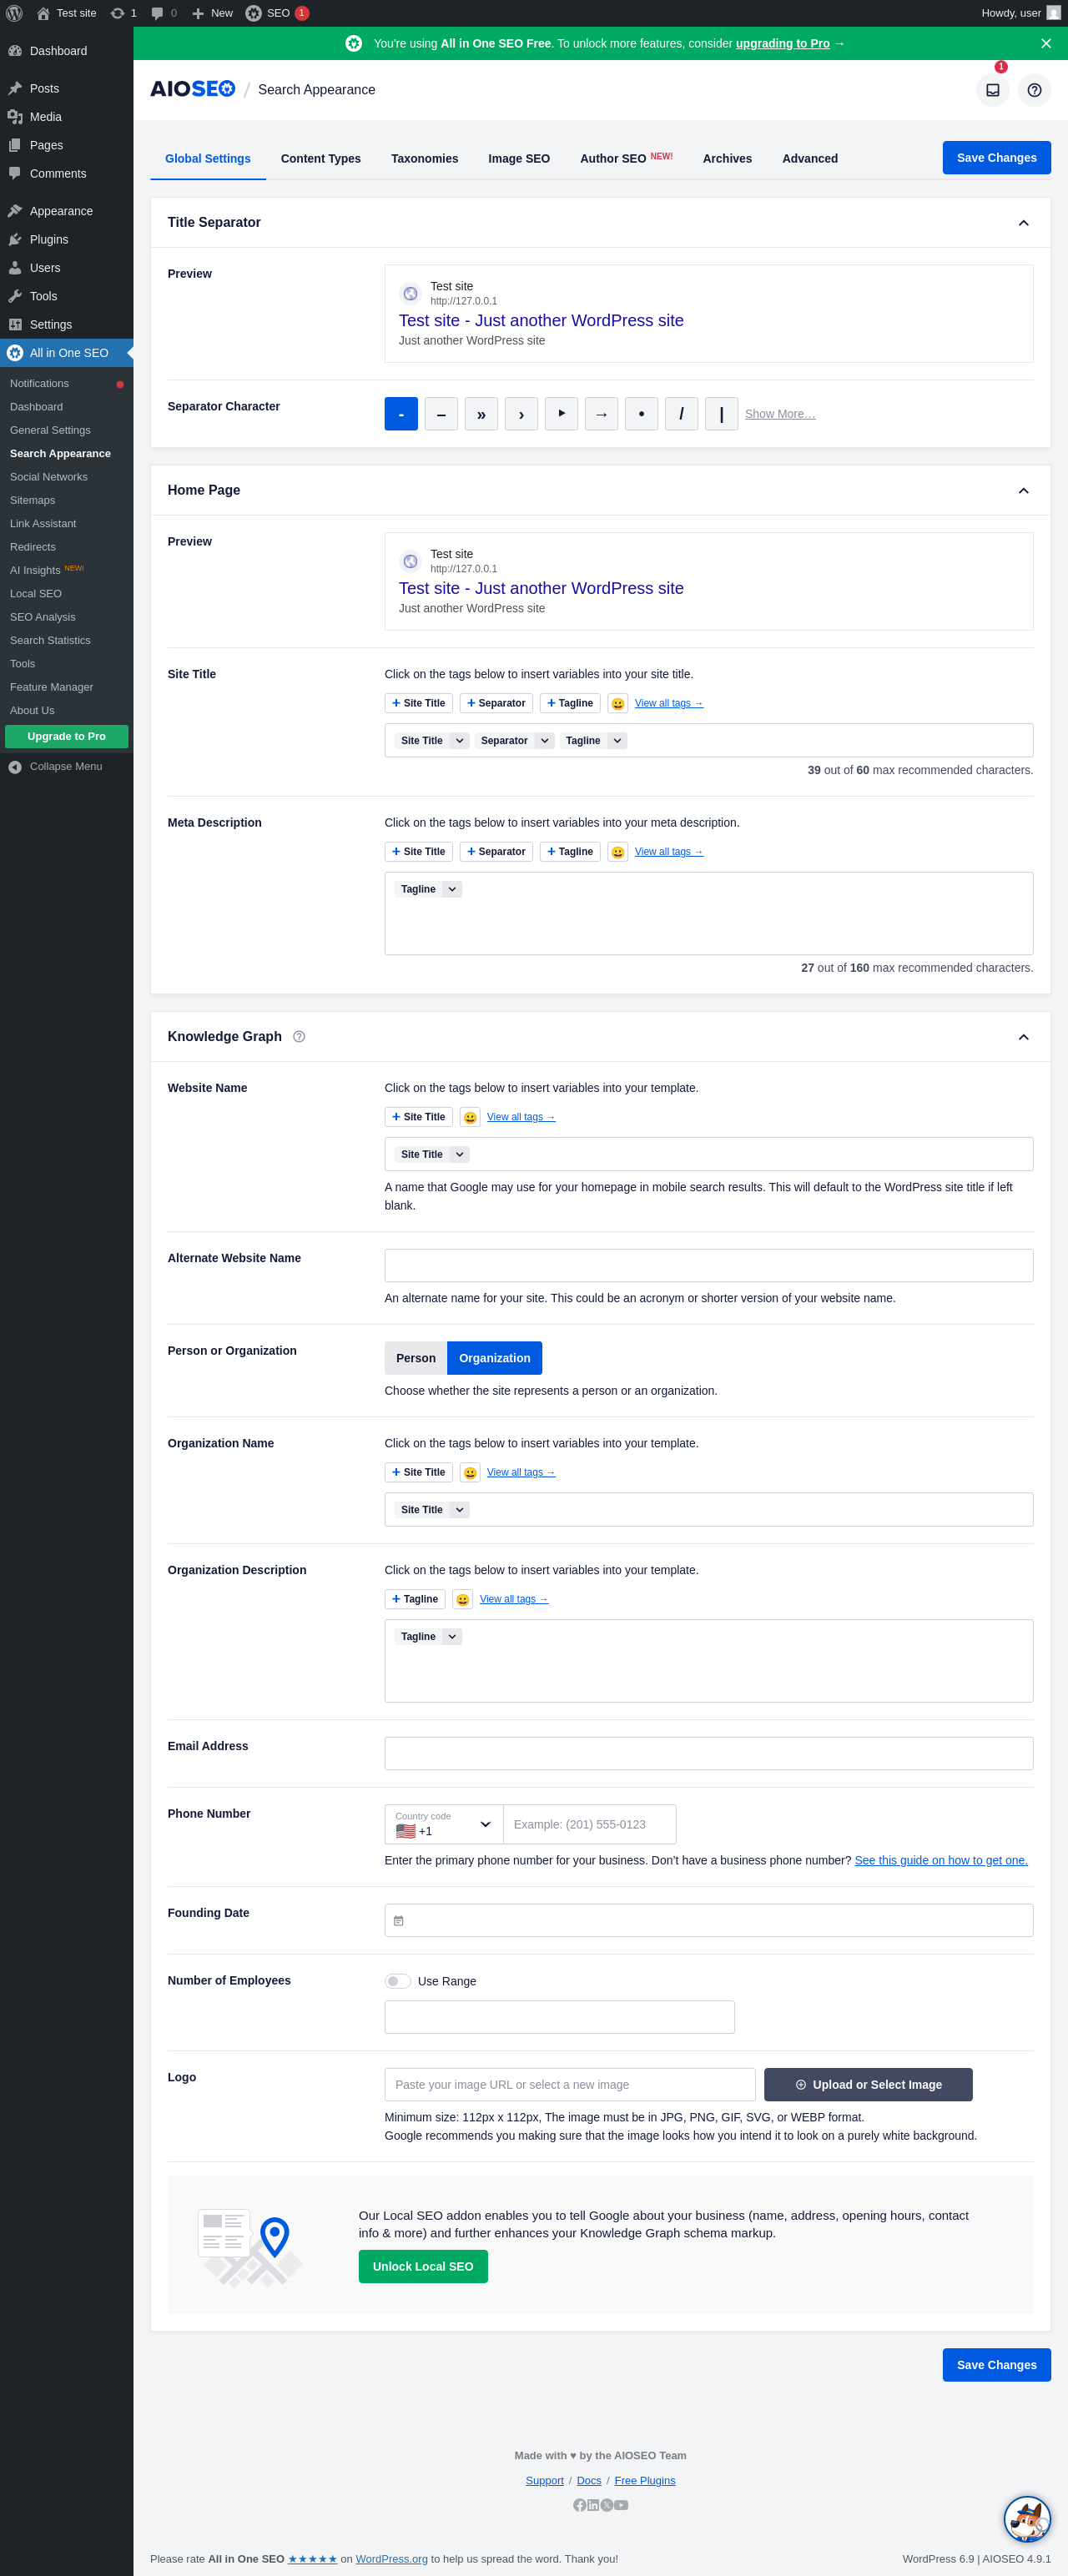Collapse the Title Separator section
Screen dimensions: 1068x2576
(1023, 223)
